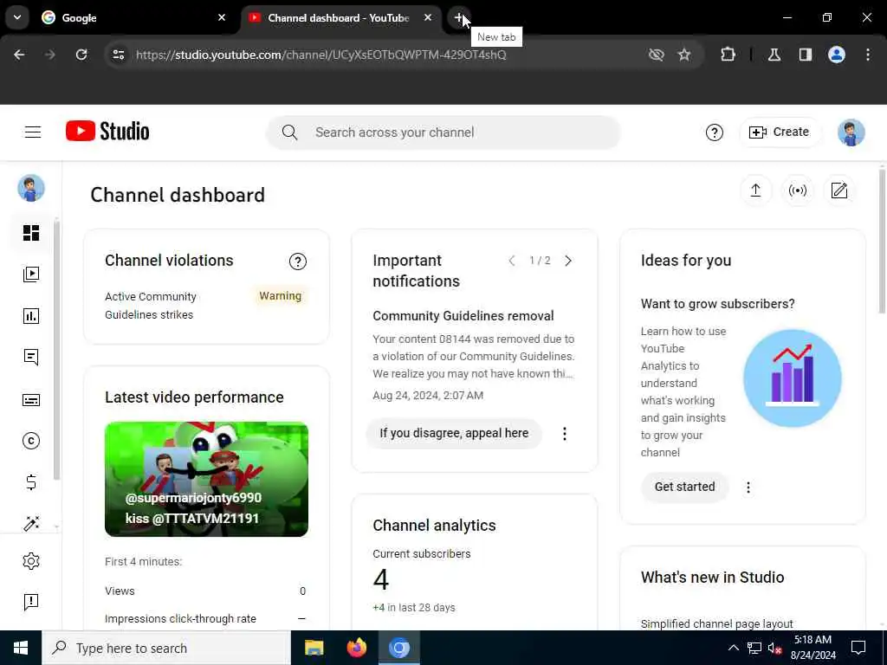This screenshot has width=887, height=665.
Task: Click the search magnifier icon in Studio
Action: [289, 132]
